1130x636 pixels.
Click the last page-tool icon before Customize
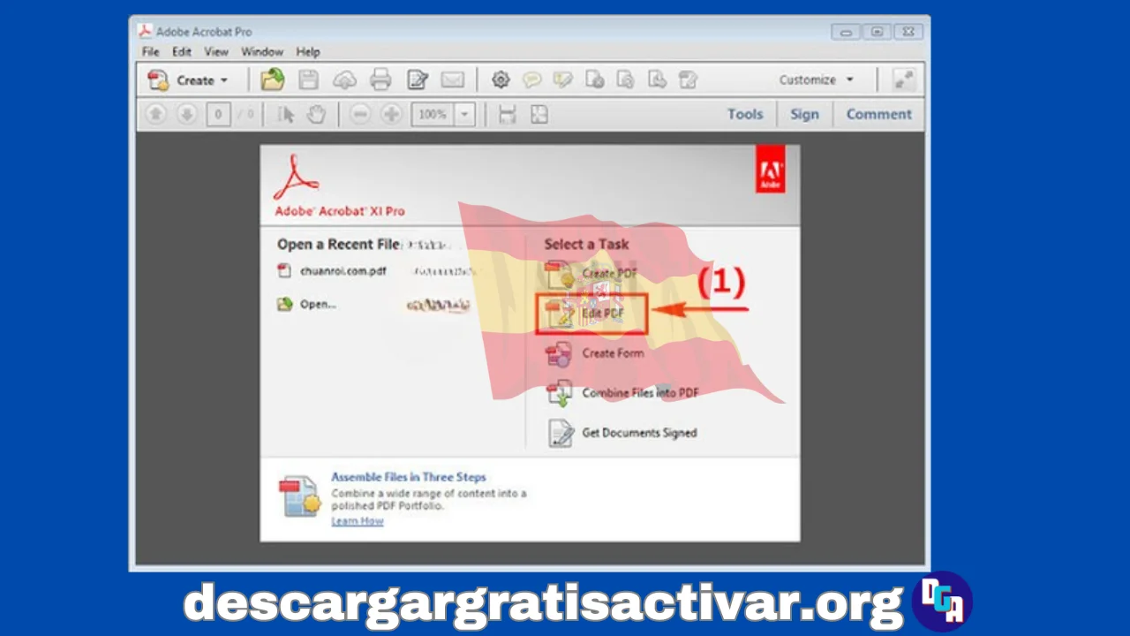coord(689,80)
